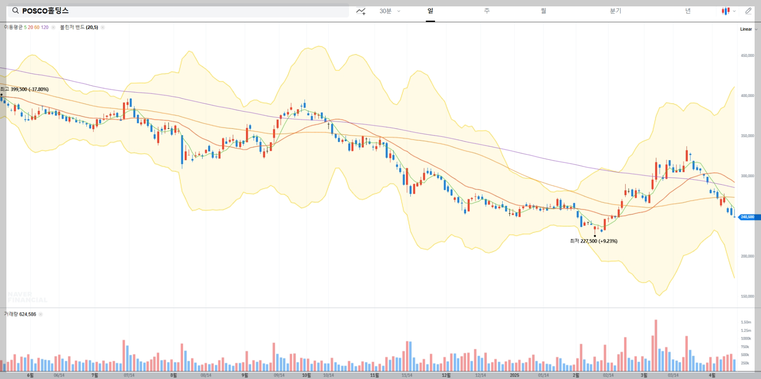The image size is (761, 379).
Task: Click the 200,000 price axis label
Action: pyautogui.click(x=747, y=256)
